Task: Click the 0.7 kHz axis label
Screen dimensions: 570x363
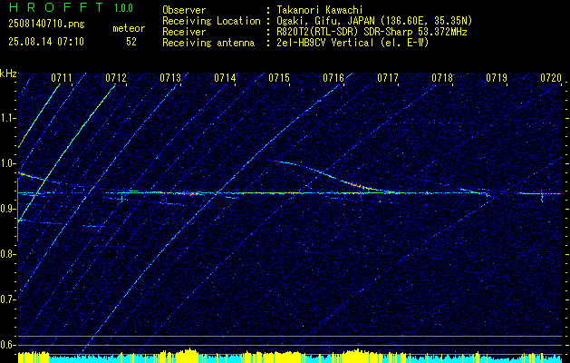Action: click(x=7, y=299)
